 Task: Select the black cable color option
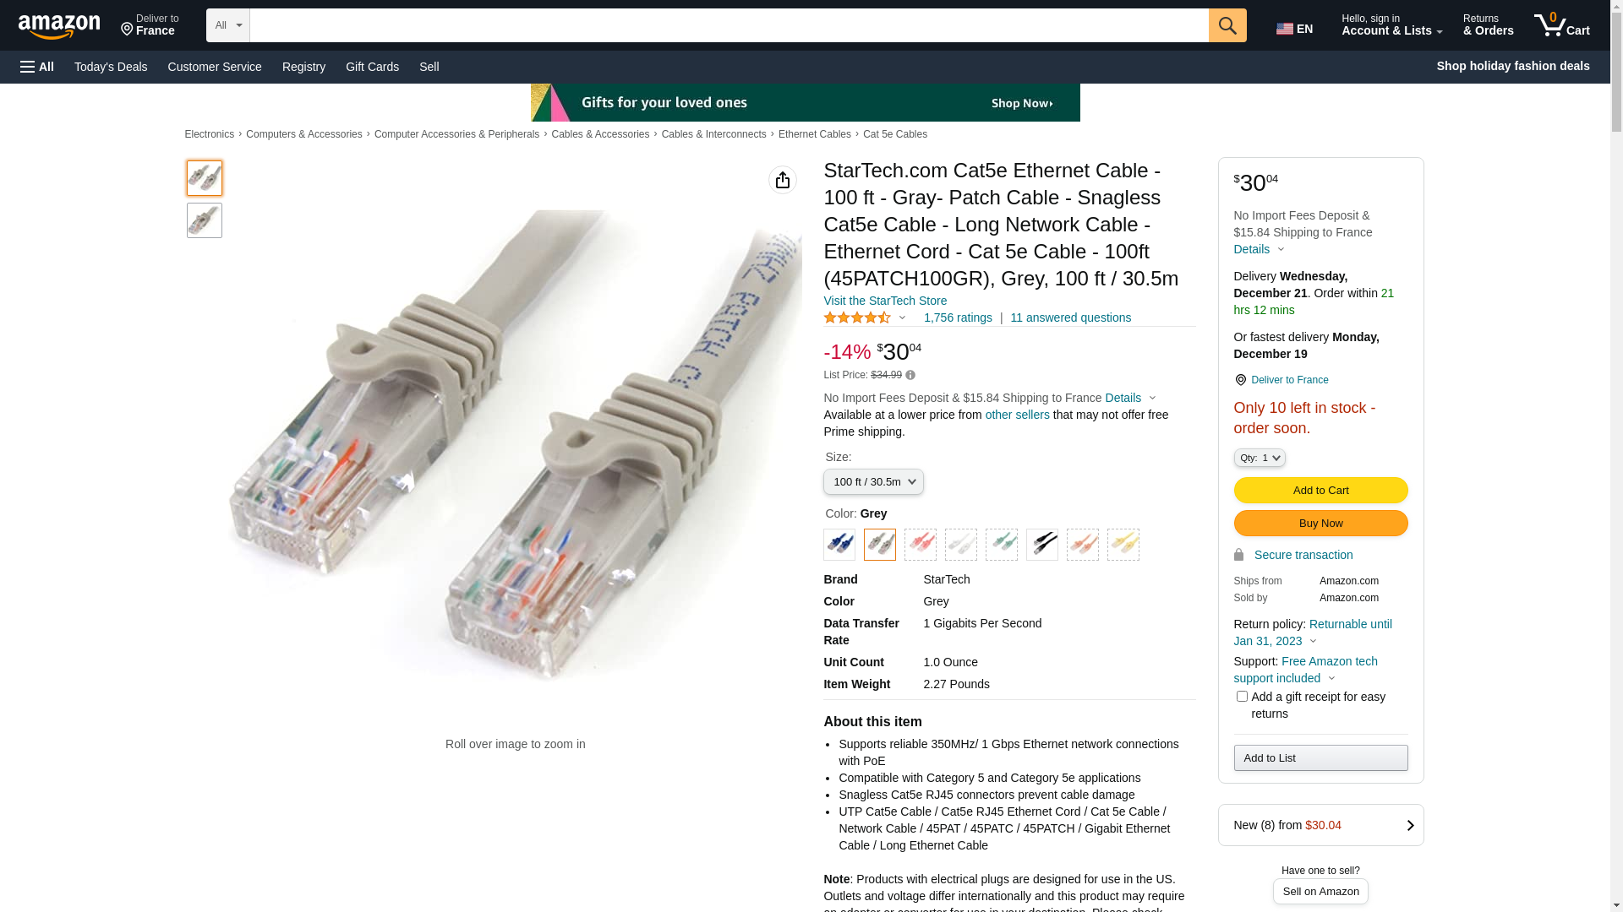click(1042, 545)
